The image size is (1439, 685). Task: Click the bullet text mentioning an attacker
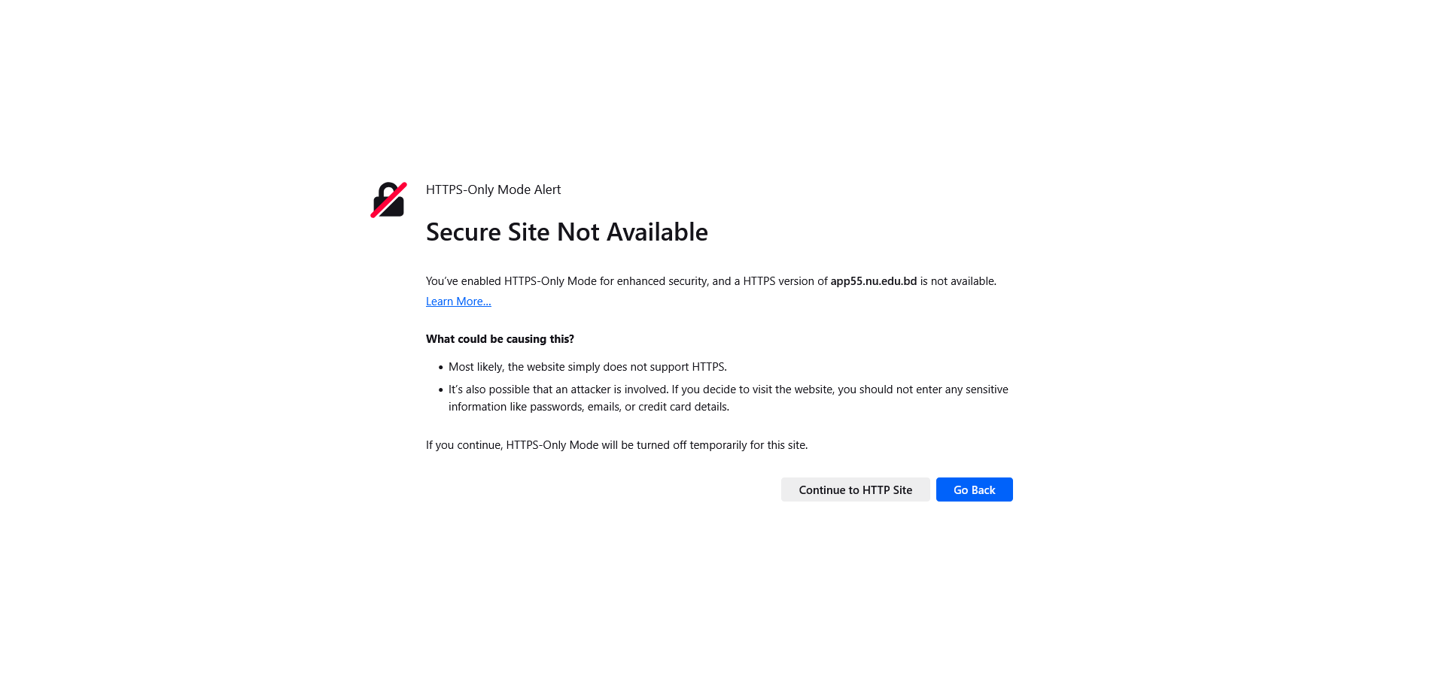(x=728, y=398)
